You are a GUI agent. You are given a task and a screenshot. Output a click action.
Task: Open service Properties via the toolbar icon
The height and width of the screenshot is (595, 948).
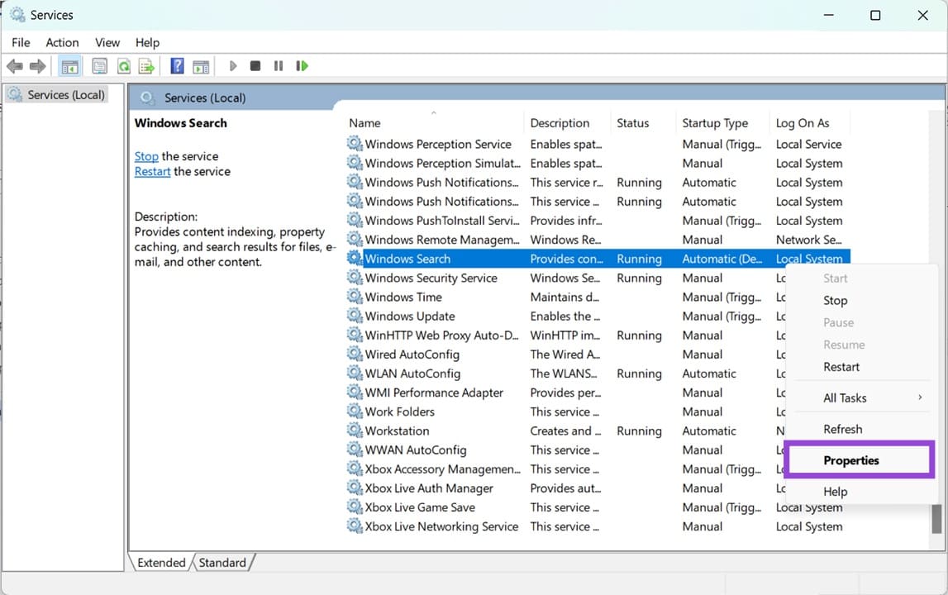click(99, 66)
